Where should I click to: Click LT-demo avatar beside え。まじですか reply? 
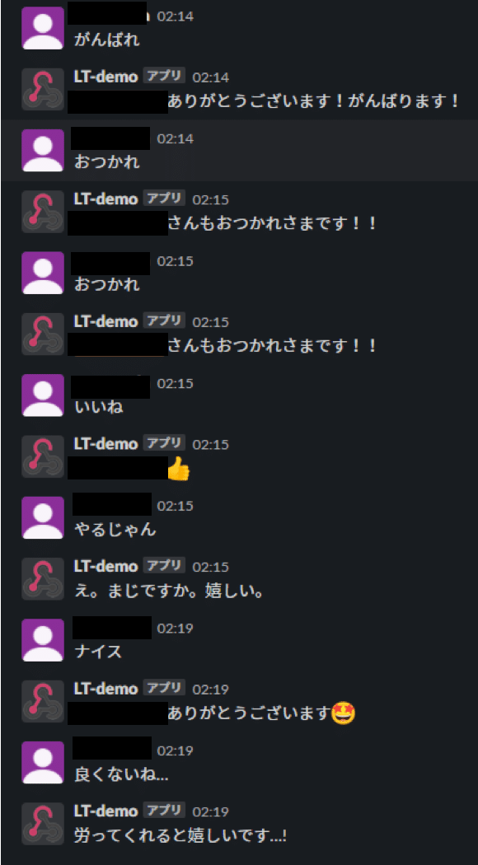[x=43, y=578]
